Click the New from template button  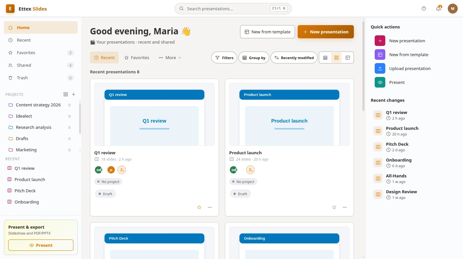pyautogui.click(x=267, y=32)
